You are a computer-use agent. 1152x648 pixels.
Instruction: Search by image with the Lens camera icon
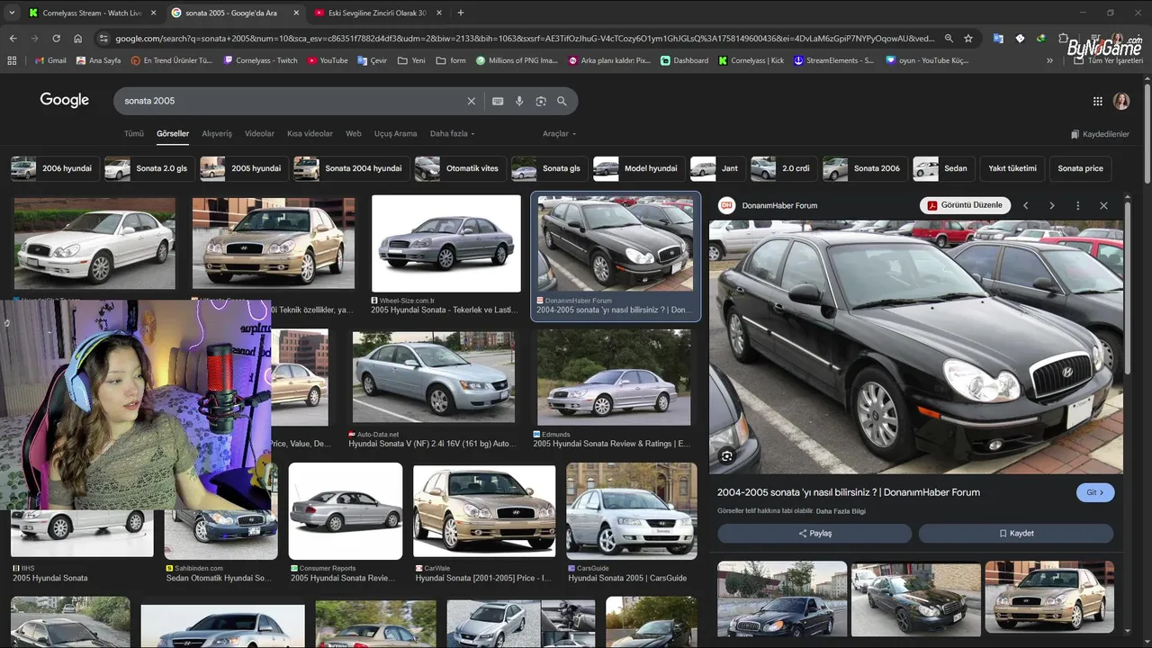coord(541,101)
